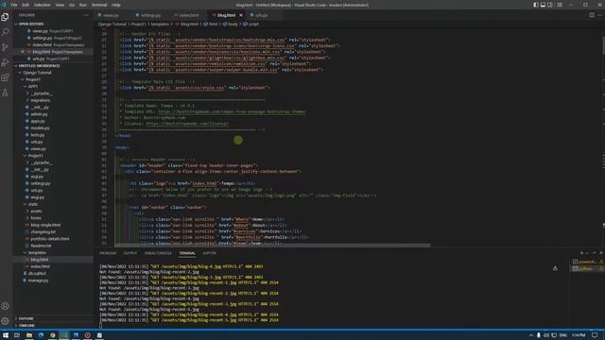Switch to the Output panel tab

(130, 253)
